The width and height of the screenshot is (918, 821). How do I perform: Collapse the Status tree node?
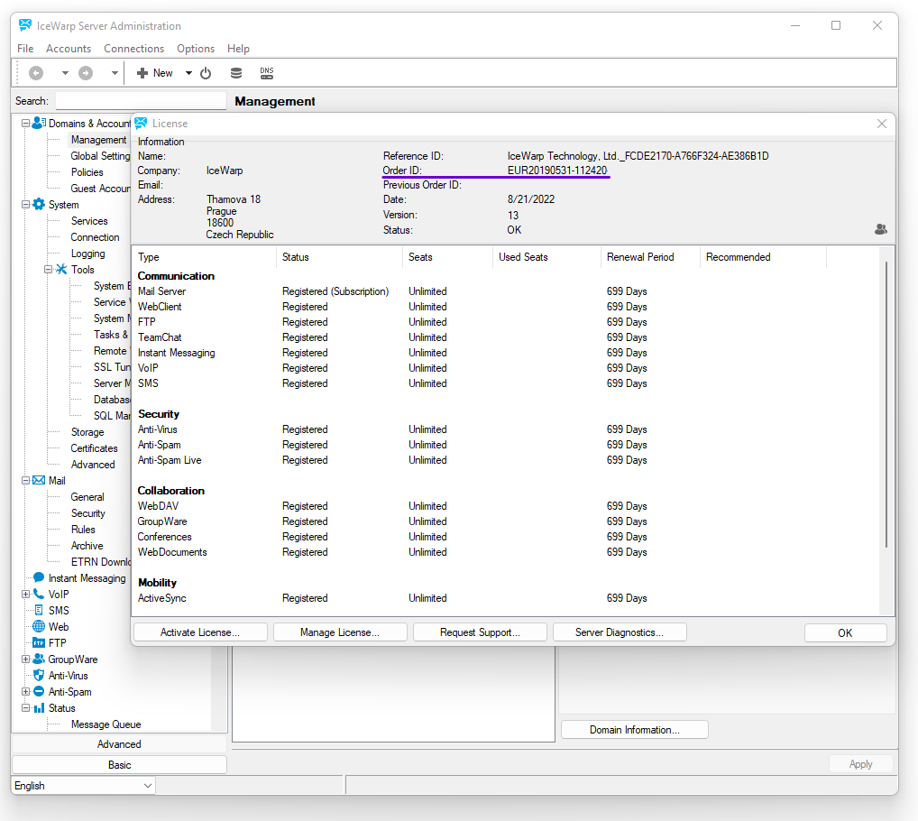point(26,707)
